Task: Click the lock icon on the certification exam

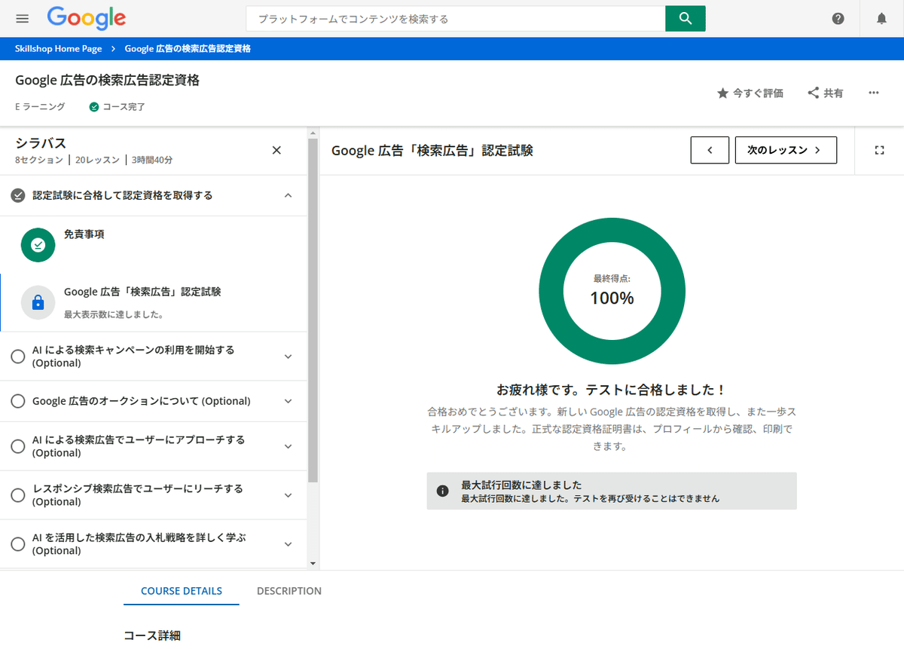Action: point(38,302)
